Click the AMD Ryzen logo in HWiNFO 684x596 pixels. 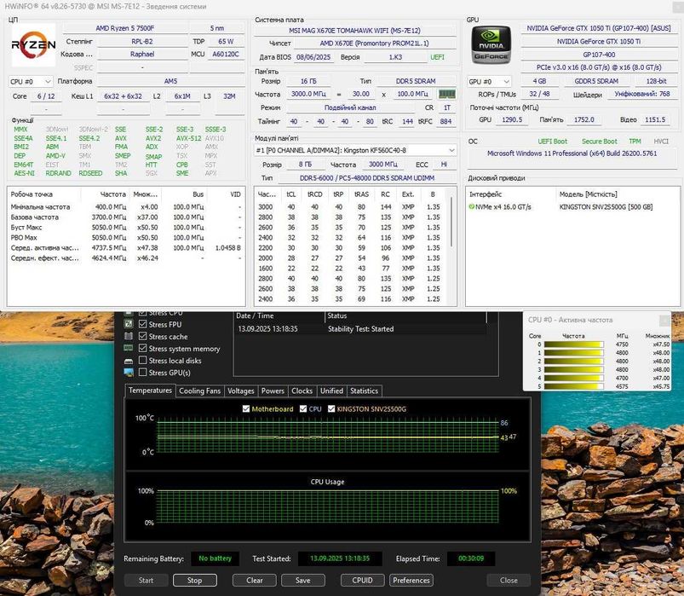33,44
